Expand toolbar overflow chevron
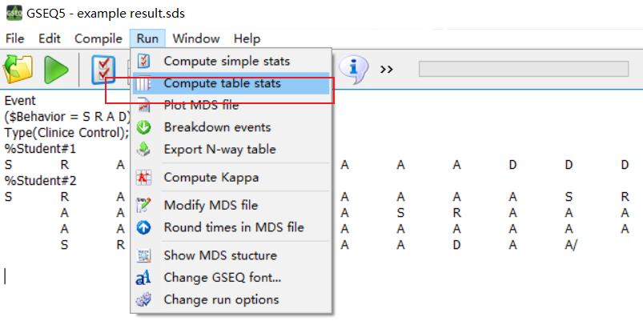Viewport: 643px width, 329px height. pyautogui.click(x=386, y=69)
